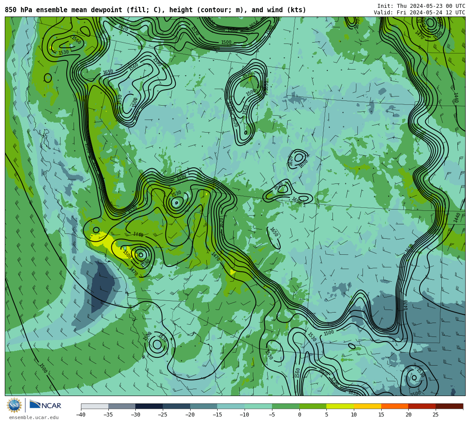Click the orange 15 to 20 swatch
Viewport: 470px width, 423px height.
[395, 406]
